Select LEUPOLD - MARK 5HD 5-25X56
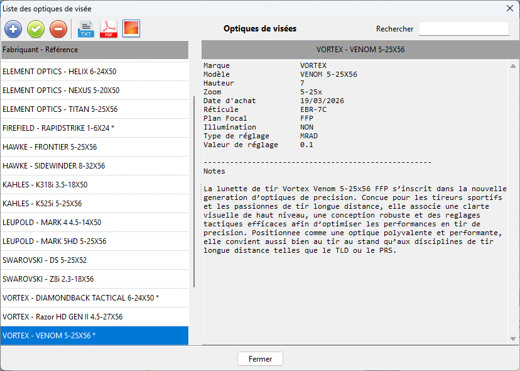This screenshot has height=371, width=520. 94,241
